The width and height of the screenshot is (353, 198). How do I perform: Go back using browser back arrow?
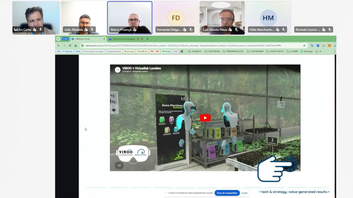click(x=59, y=45)
